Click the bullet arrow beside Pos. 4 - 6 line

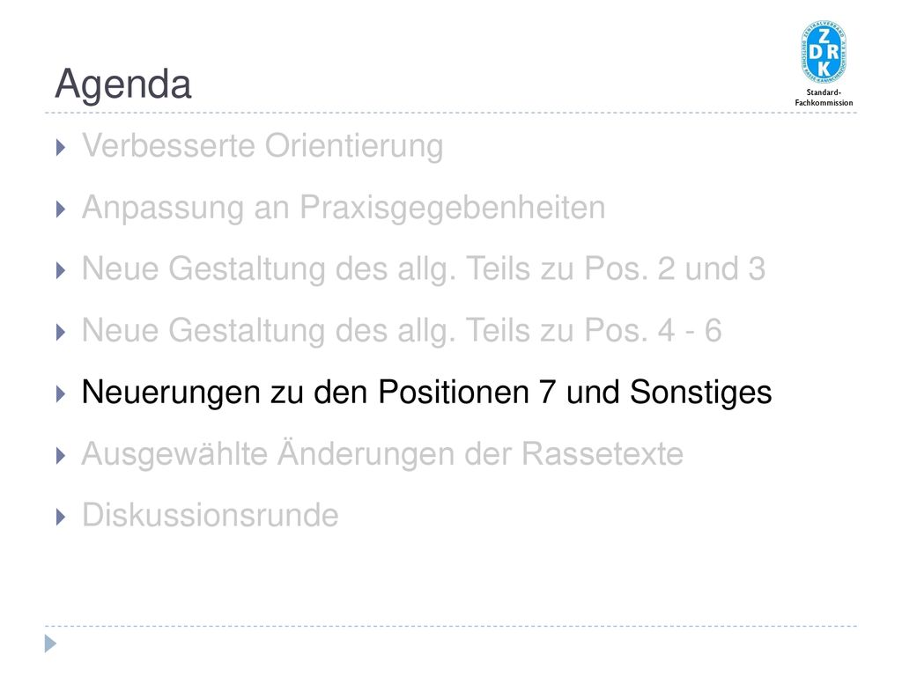pyautogui.click(x=61, y=332)
